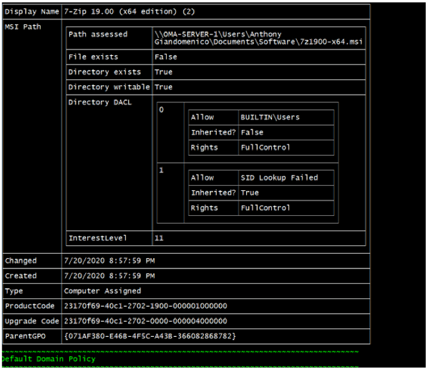Screen dimensions: 430x374
Task: Click DACL entry index 1
Action: coord(161,172)
